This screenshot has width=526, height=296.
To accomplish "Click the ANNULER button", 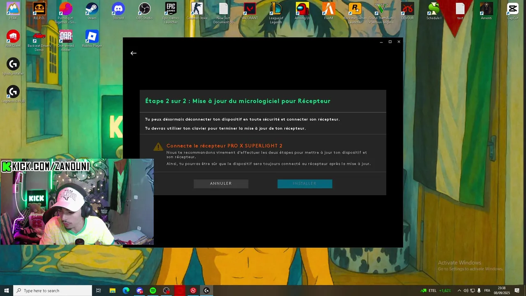I will 221,184.
